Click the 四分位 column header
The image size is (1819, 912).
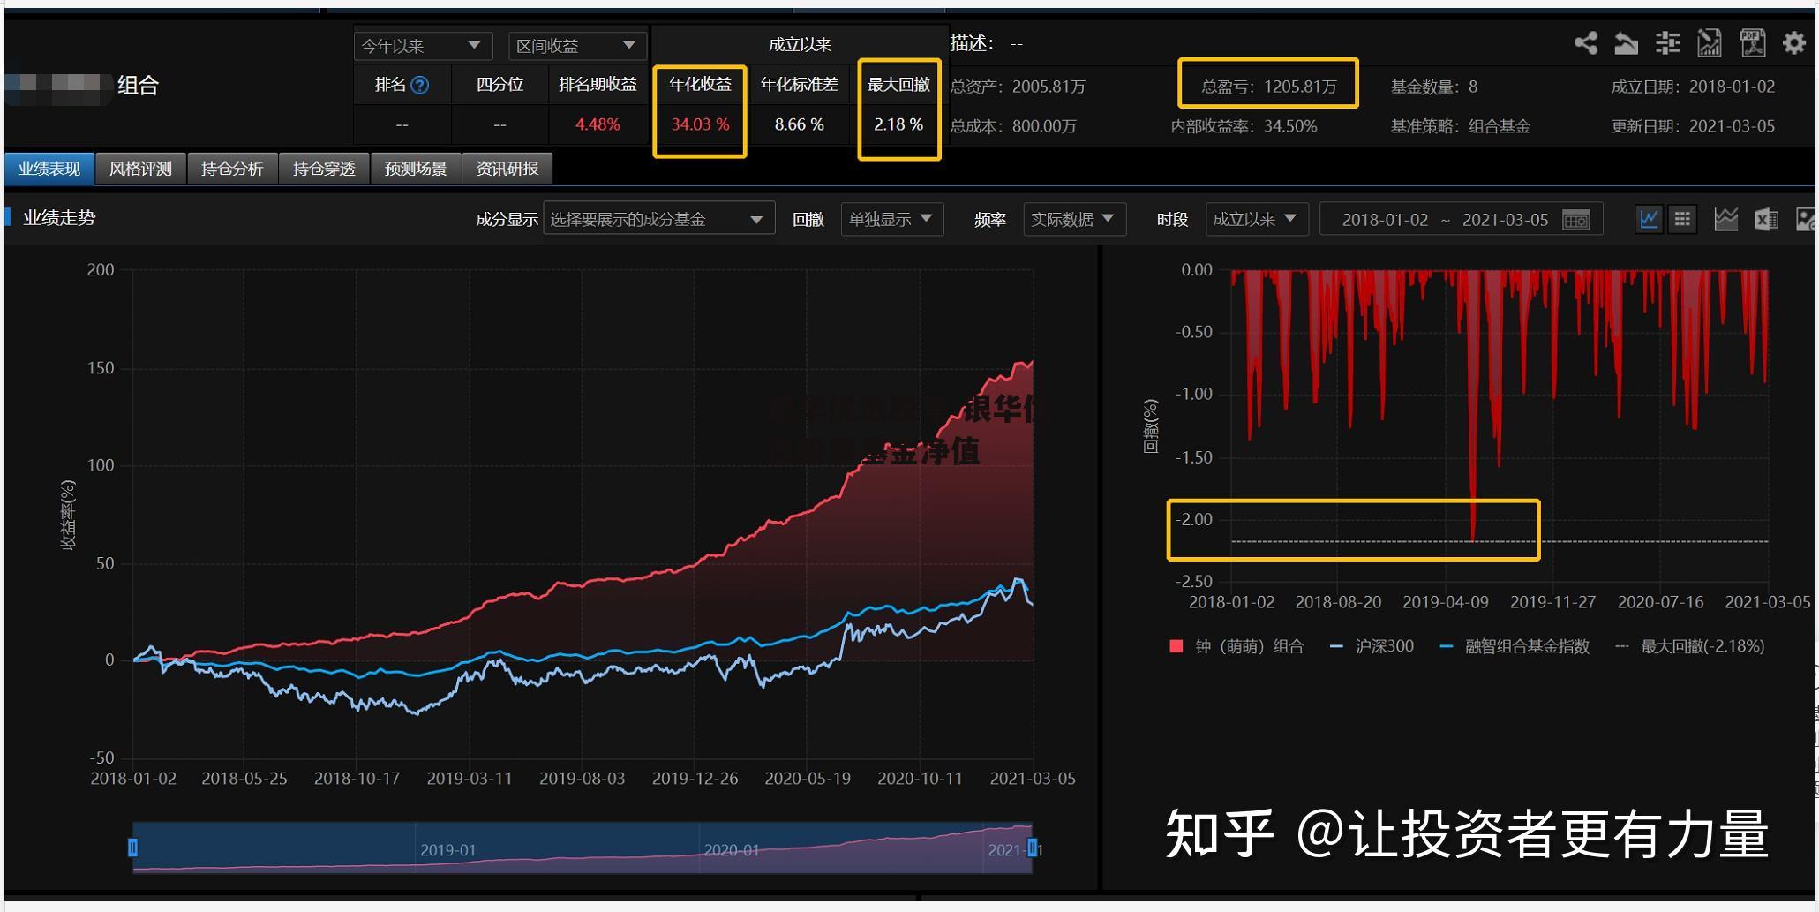pyautogui.click(x=500, y=85)
